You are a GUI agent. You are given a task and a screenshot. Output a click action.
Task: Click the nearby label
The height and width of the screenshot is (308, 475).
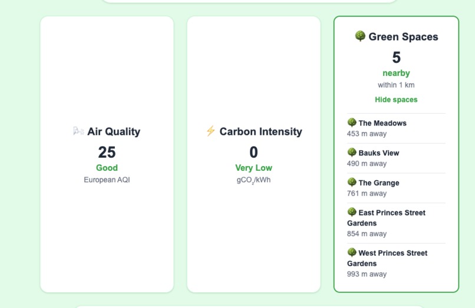pyautogui.click(x=396, y=73)
